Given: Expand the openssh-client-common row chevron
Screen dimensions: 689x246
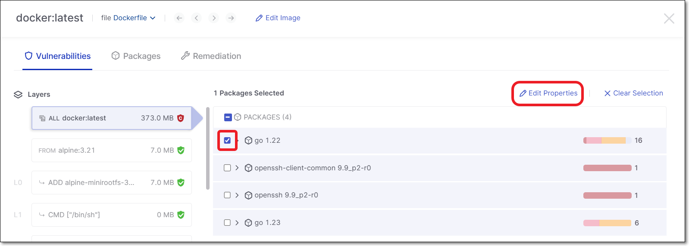Looking at the screenshot, I should pos(237,168).
